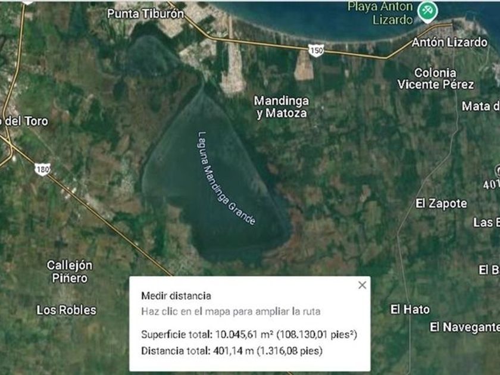Click the Playa Anton Lizardo beach marker icon
This screenshot has height=375, width=500.
[x=427, y=11]
